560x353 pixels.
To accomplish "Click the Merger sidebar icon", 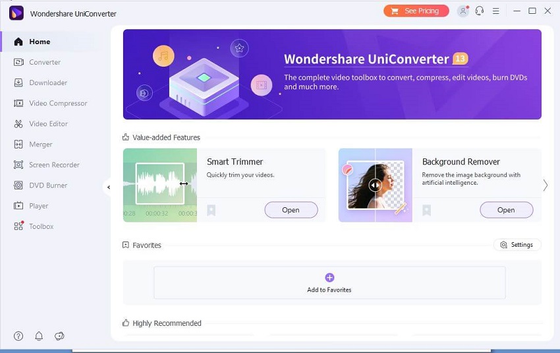I will [x=18, y=144].
